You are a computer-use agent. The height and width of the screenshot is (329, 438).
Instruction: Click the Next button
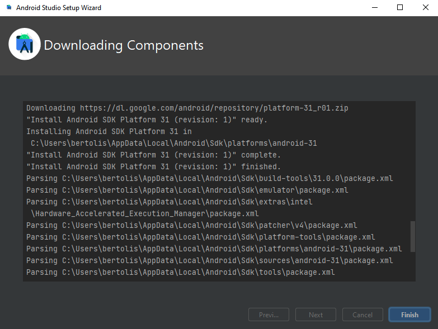click(x=315, y=314)
